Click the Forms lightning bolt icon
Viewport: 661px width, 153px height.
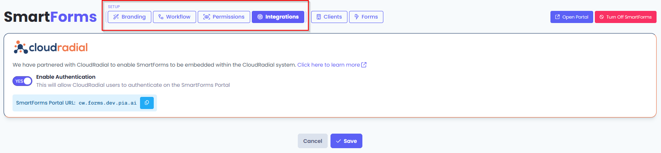pos(357,17)
